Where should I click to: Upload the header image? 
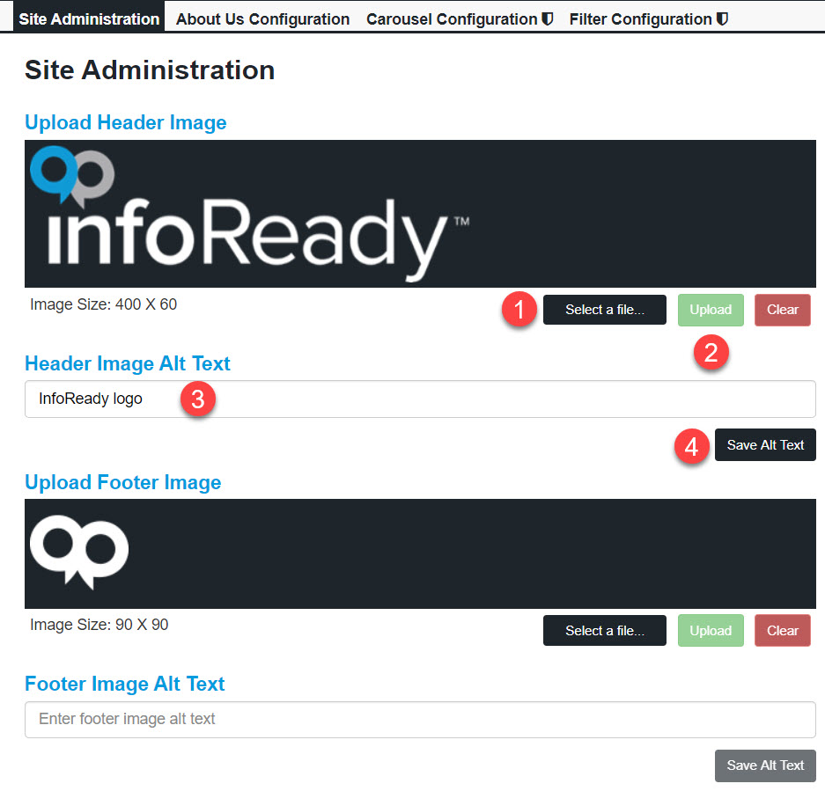[x=711, y=310]
